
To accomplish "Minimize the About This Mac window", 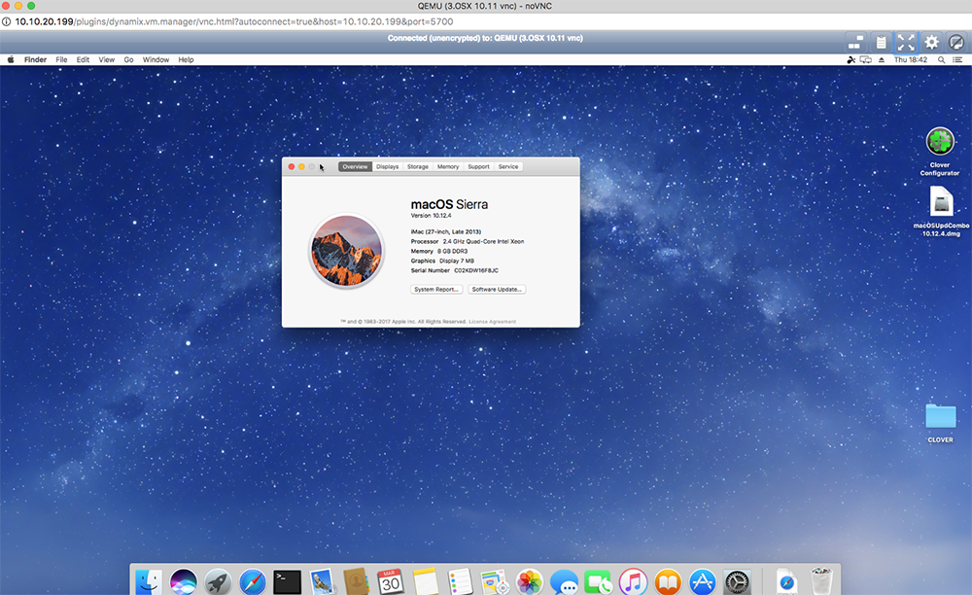I will pos(301,166).
